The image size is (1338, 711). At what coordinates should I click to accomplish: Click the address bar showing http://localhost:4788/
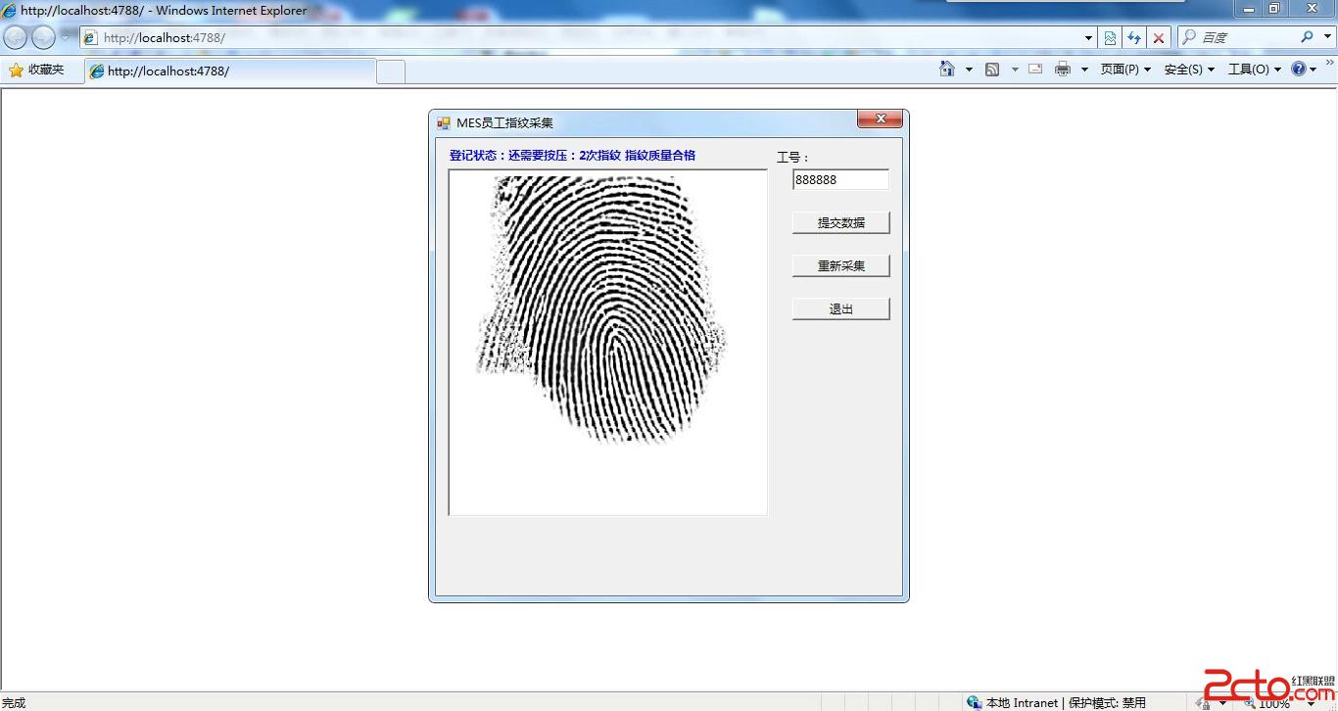click(x=588, y=37)
